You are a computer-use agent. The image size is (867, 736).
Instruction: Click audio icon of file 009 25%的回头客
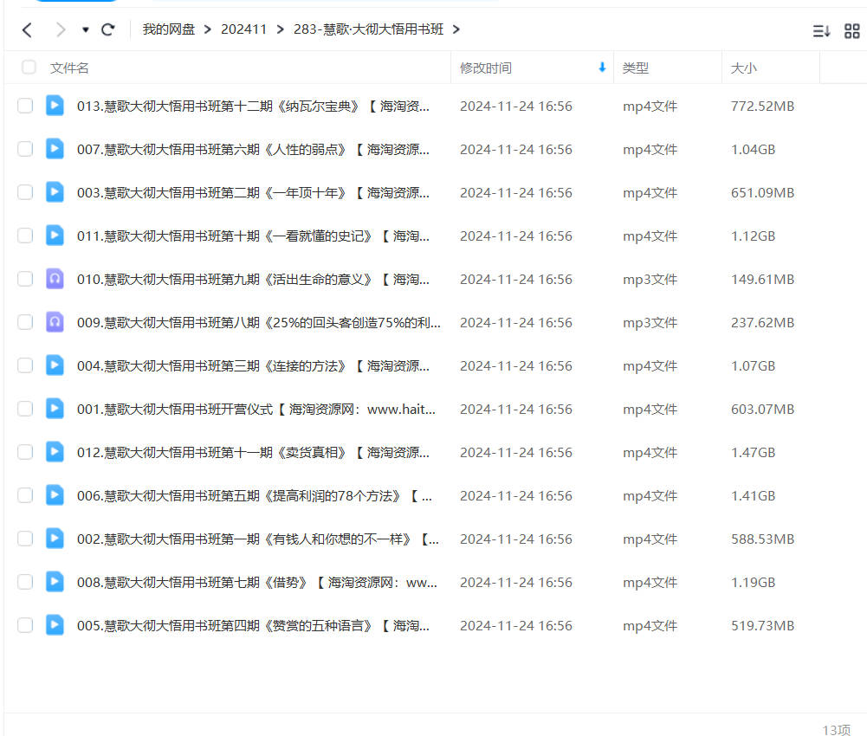point(55,322)
